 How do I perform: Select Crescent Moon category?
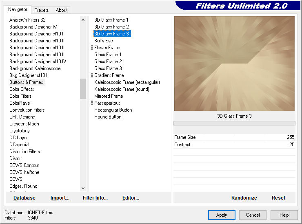click(x=24, y=124)
